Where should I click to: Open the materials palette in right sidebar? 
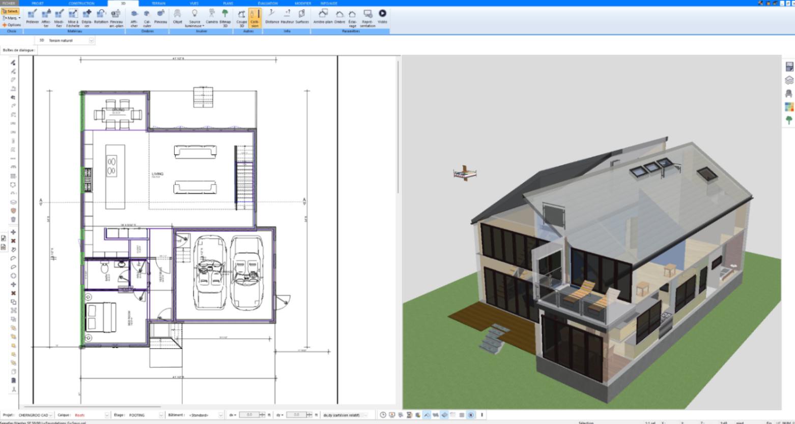pos(789,107)
